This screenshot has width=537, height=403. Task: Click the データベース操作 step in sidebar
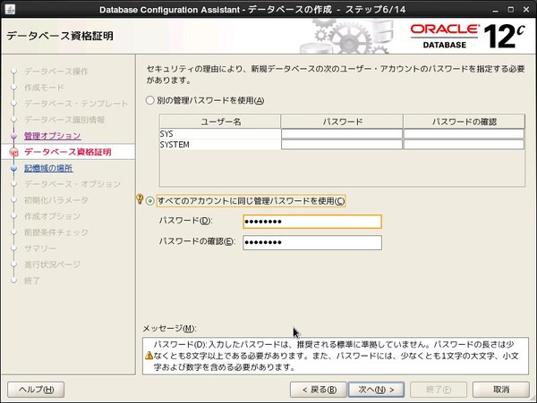tap(56, 71)
